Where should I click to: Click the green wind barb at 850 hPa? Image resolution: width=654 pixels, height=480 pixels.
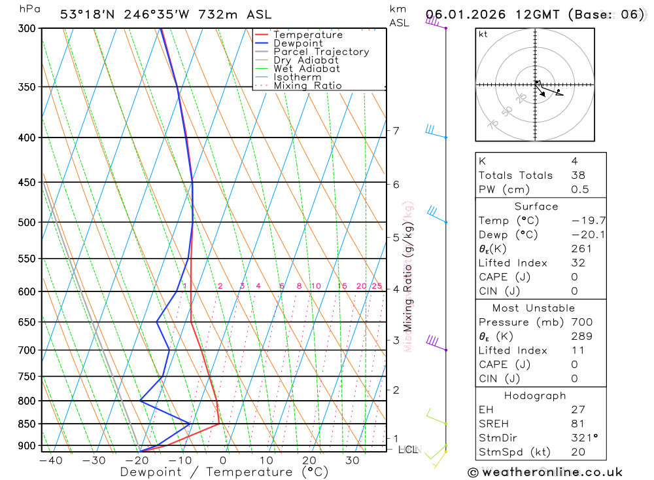tap(437, 417)
